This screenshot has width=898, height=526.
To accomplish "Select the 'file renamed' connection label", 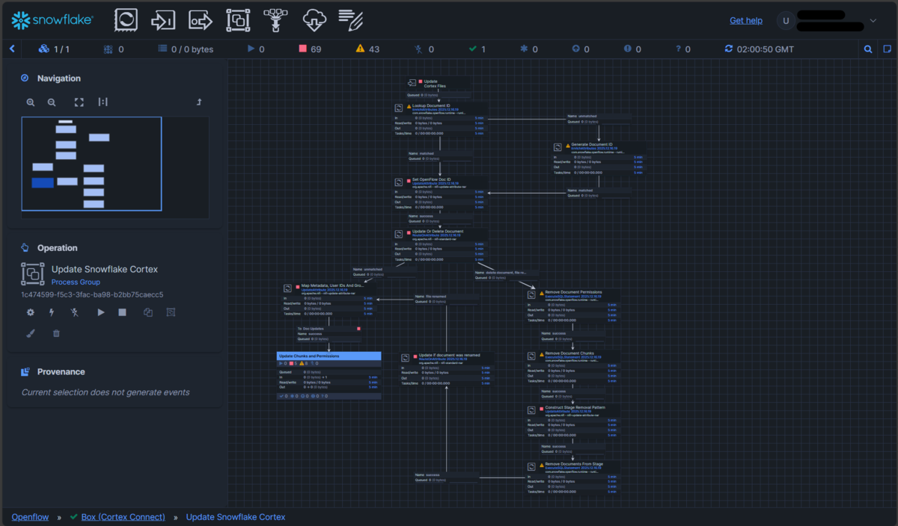I will [446, 300].
